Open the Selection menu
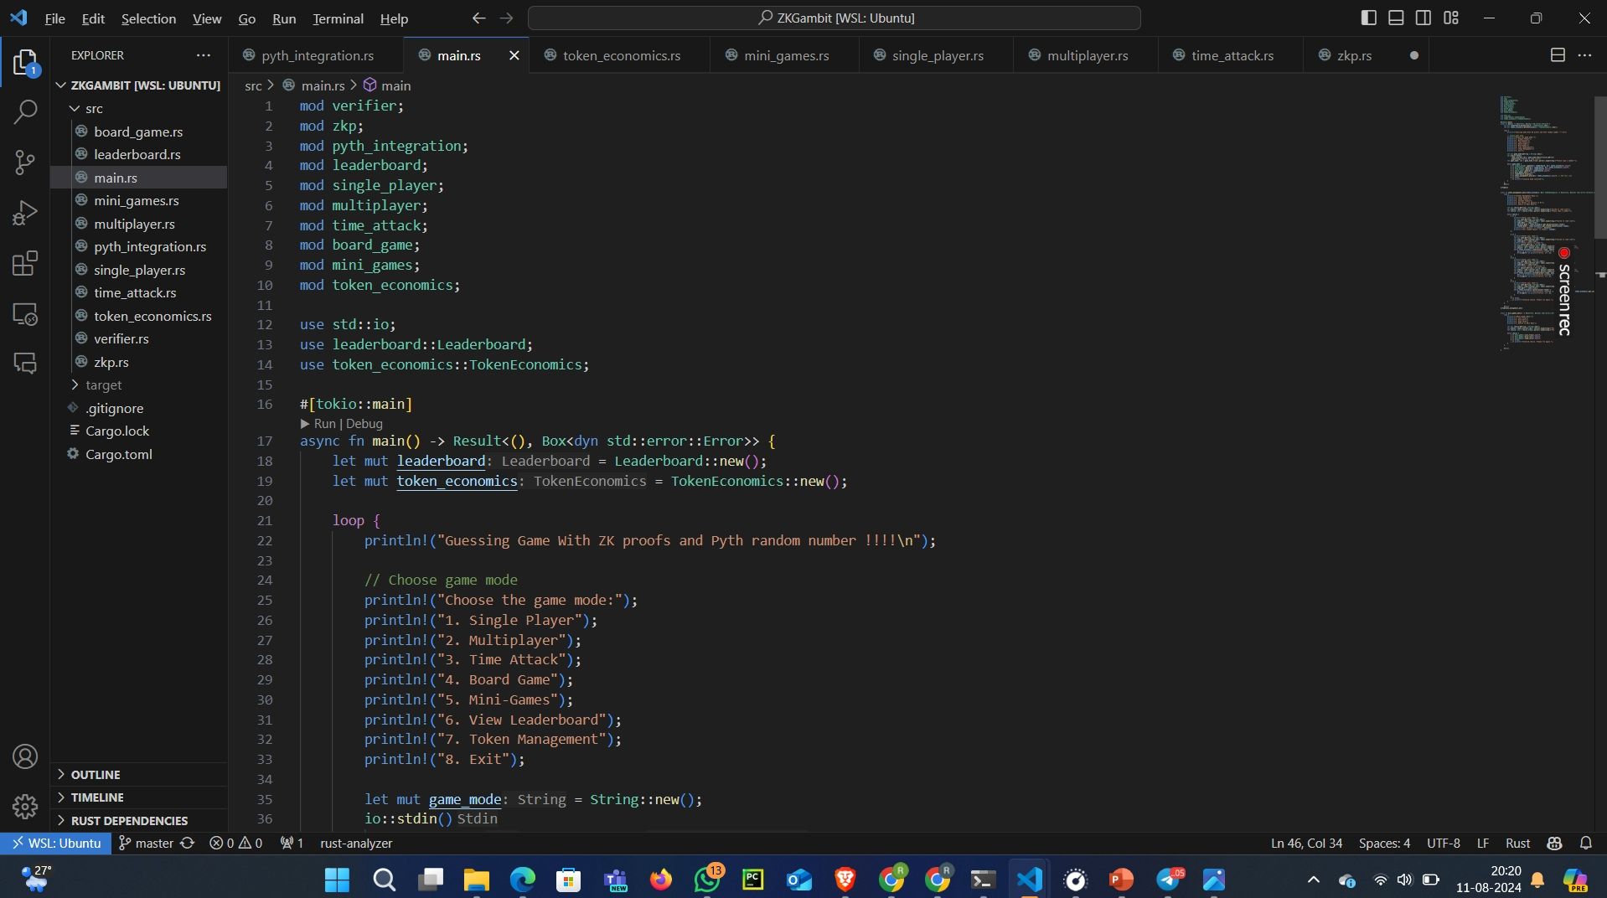 coord(148,18)
